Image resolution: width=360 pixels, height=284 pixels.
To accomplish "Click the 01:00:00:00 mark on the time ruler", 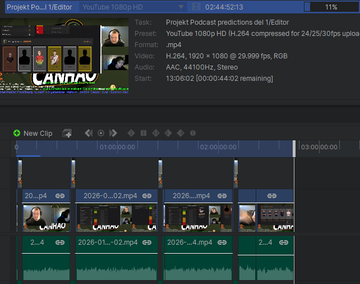I will point(117,147).
